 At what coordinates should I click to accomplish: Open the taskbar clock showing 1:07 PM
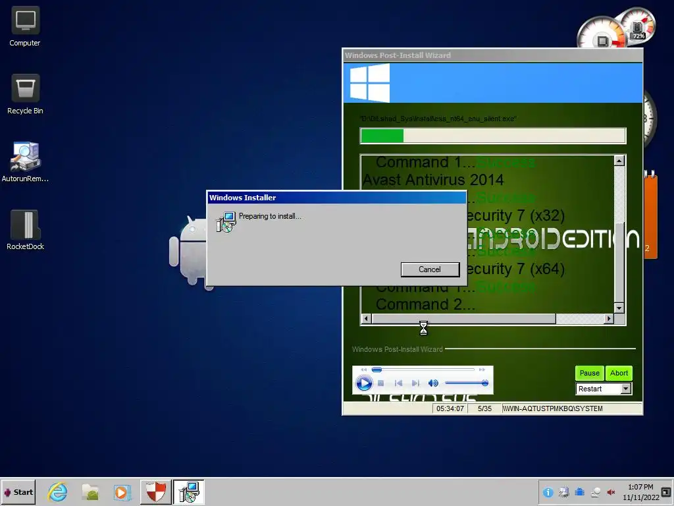click(640, 492)
